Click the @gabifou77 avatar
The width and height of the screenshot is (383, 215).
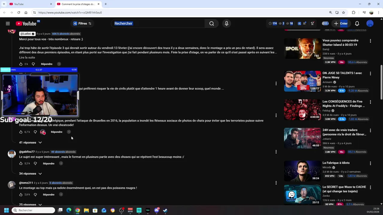(x=12, y=154)
